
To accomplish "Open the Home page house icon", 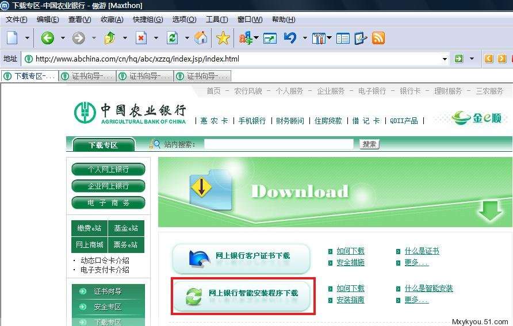I will 201,38.
